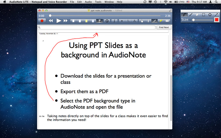Image resolution: width=221 pixels, height=138 pixels.
Task: Select arrow tool in palette
Action: tap(216, 15)
